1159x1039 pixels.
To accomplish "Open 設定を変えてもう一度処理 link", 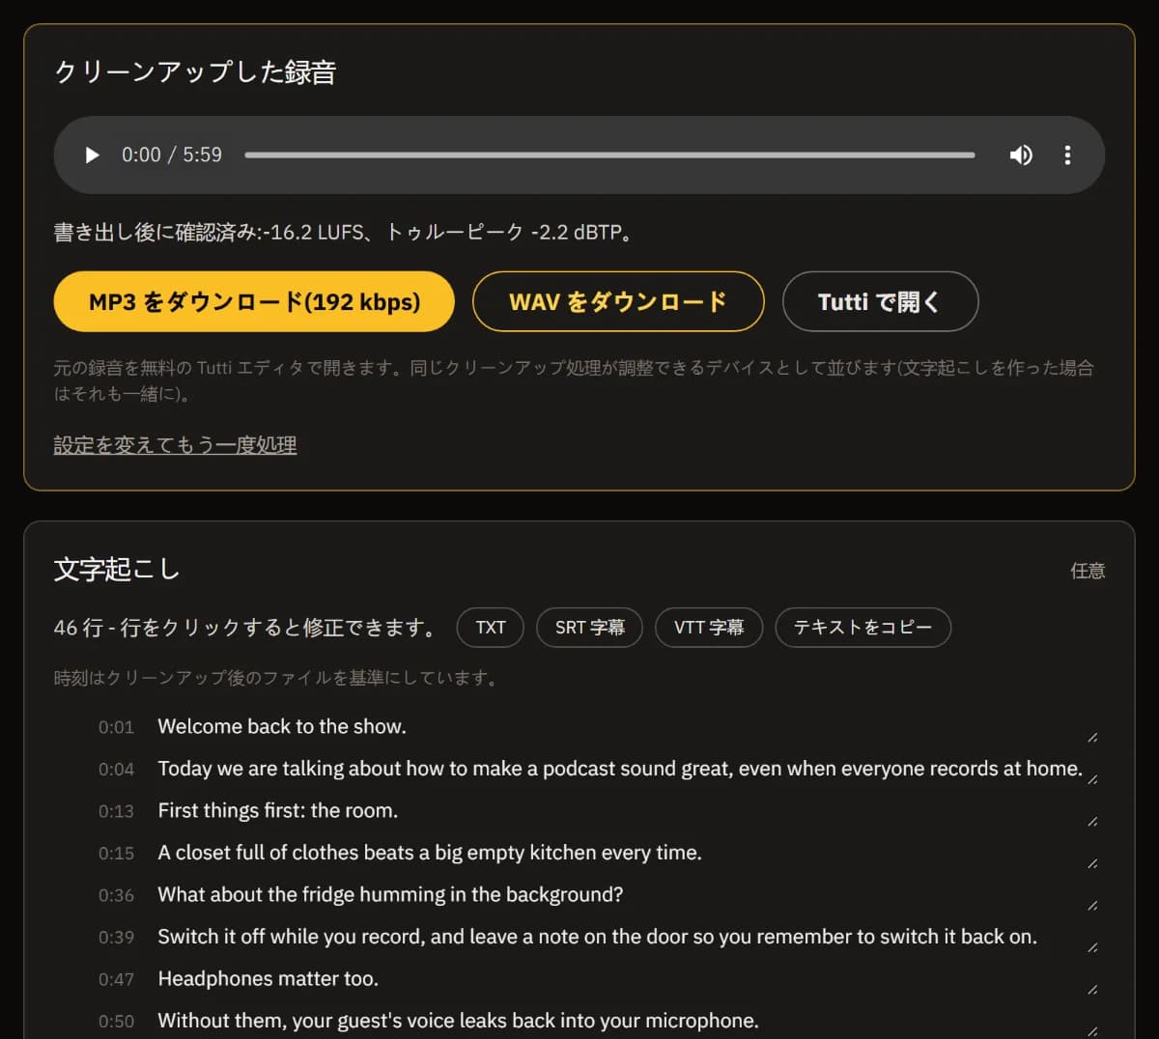I will pyautogui.click(x=175, y=445).
